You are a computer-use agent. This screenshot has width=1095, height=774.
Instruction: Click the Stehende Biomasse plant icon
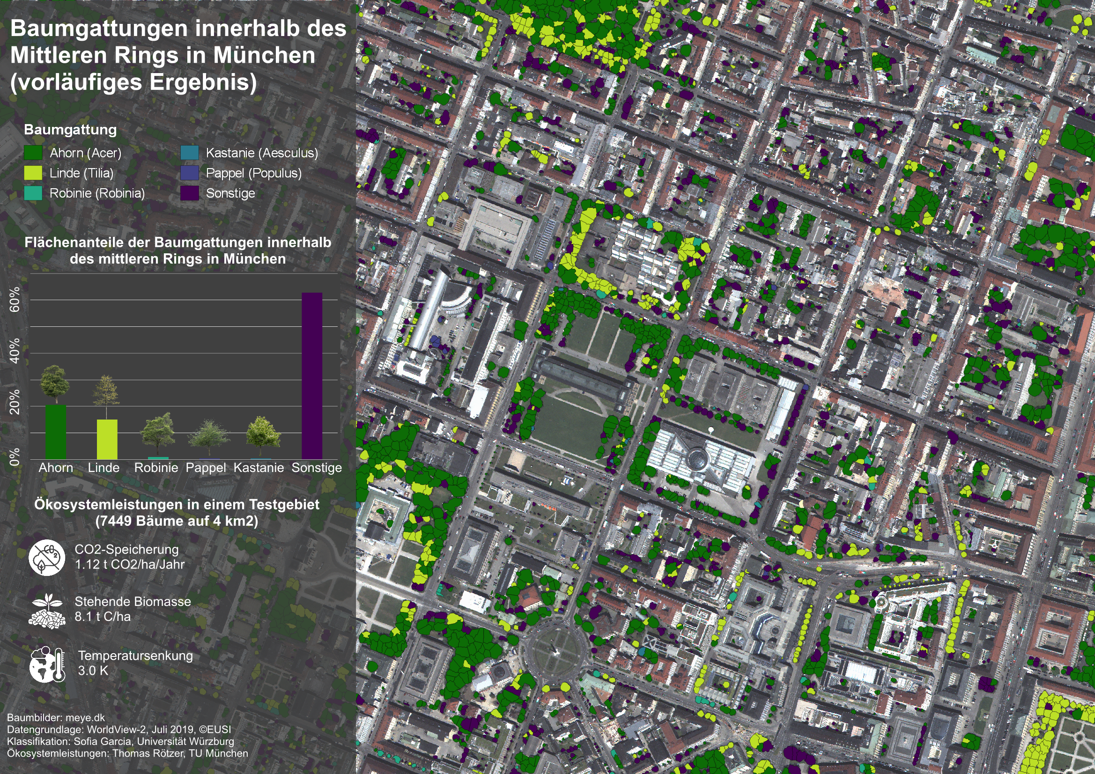pos(47,611)
